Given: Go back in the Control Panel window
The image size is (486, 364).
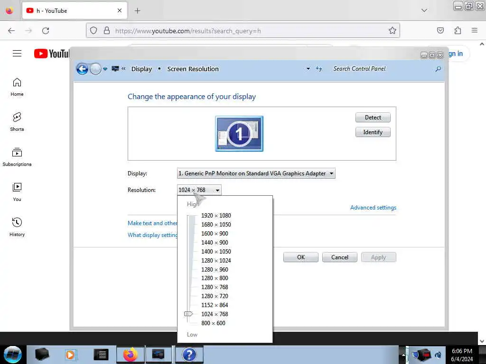Looking at the screenshot, I should click(82, 69).
